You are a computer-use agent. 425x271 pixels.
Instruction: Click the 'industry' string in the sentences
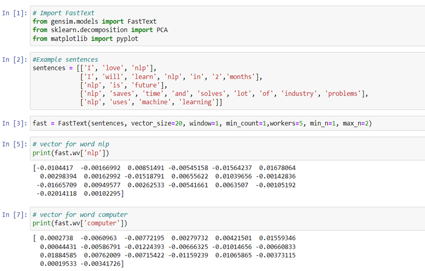pyautogui.click(x=299, y=93)
